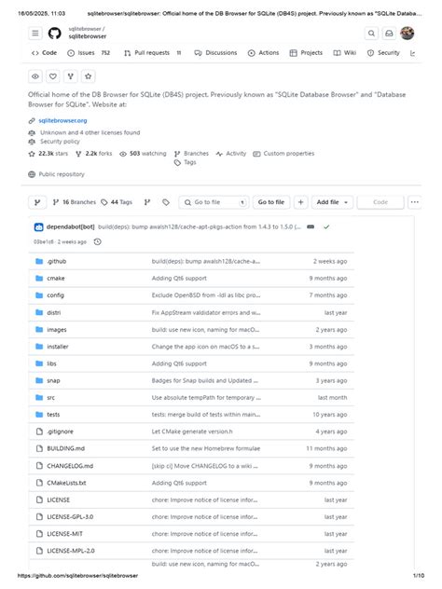442x589 pixels.
Task: Open the user avatar menu
Action: 407,34
